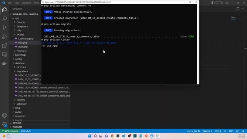Open the Manage gear icon
Screen dimensions: 247x139
pos(4,124)
